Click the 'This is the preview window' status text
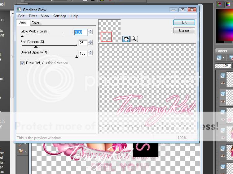 39,138
